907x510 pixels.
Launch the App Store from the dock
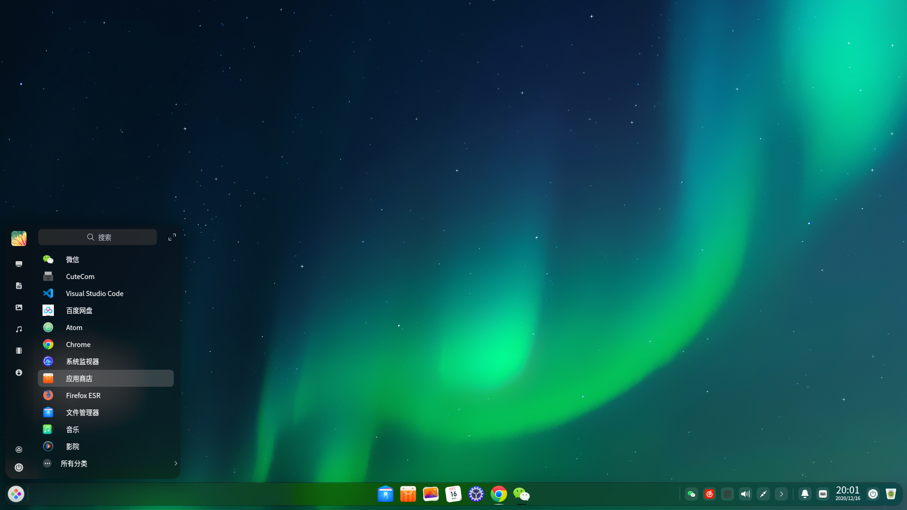tap(408, 494)
